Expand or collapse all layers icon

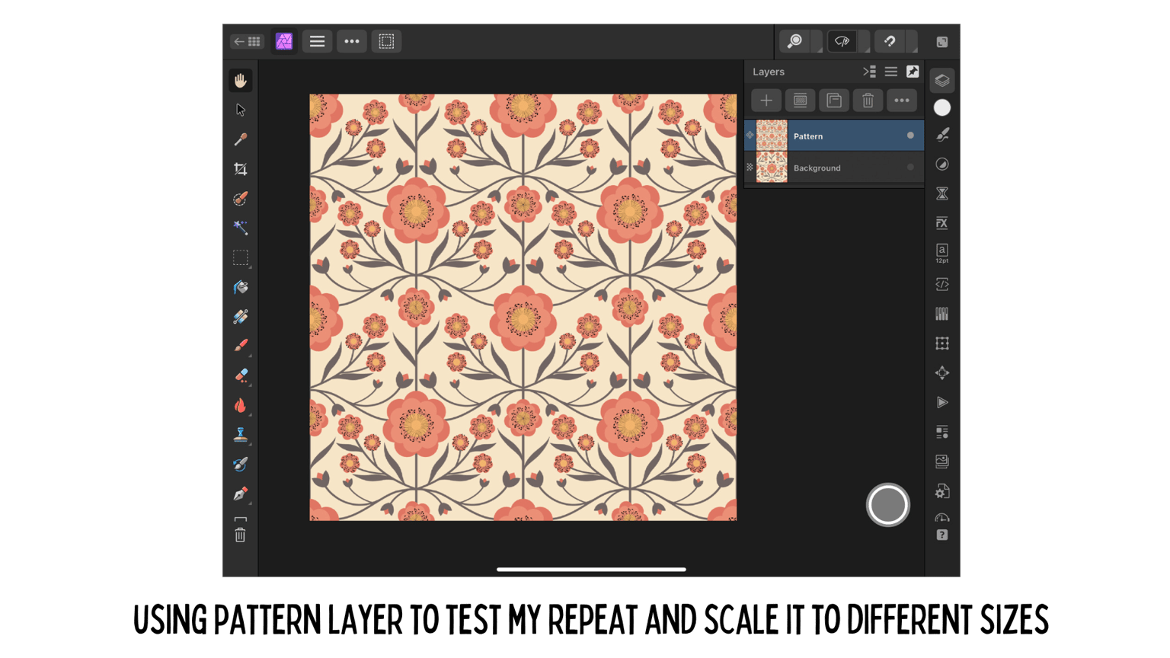pyautogui.click(x=869, y=72)
